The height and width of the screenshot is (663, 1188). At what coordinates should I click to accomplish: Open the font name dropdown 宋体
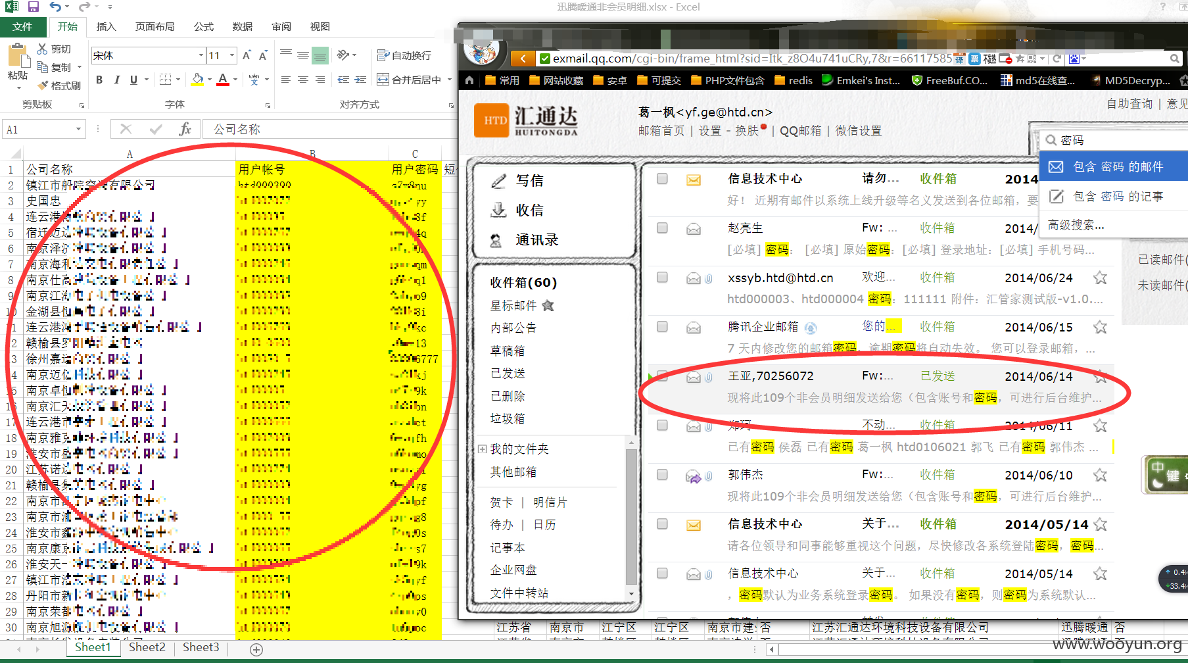201,56
